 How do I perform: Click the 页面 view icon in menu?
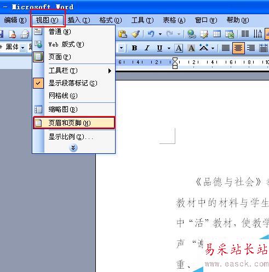click(38, 57)
